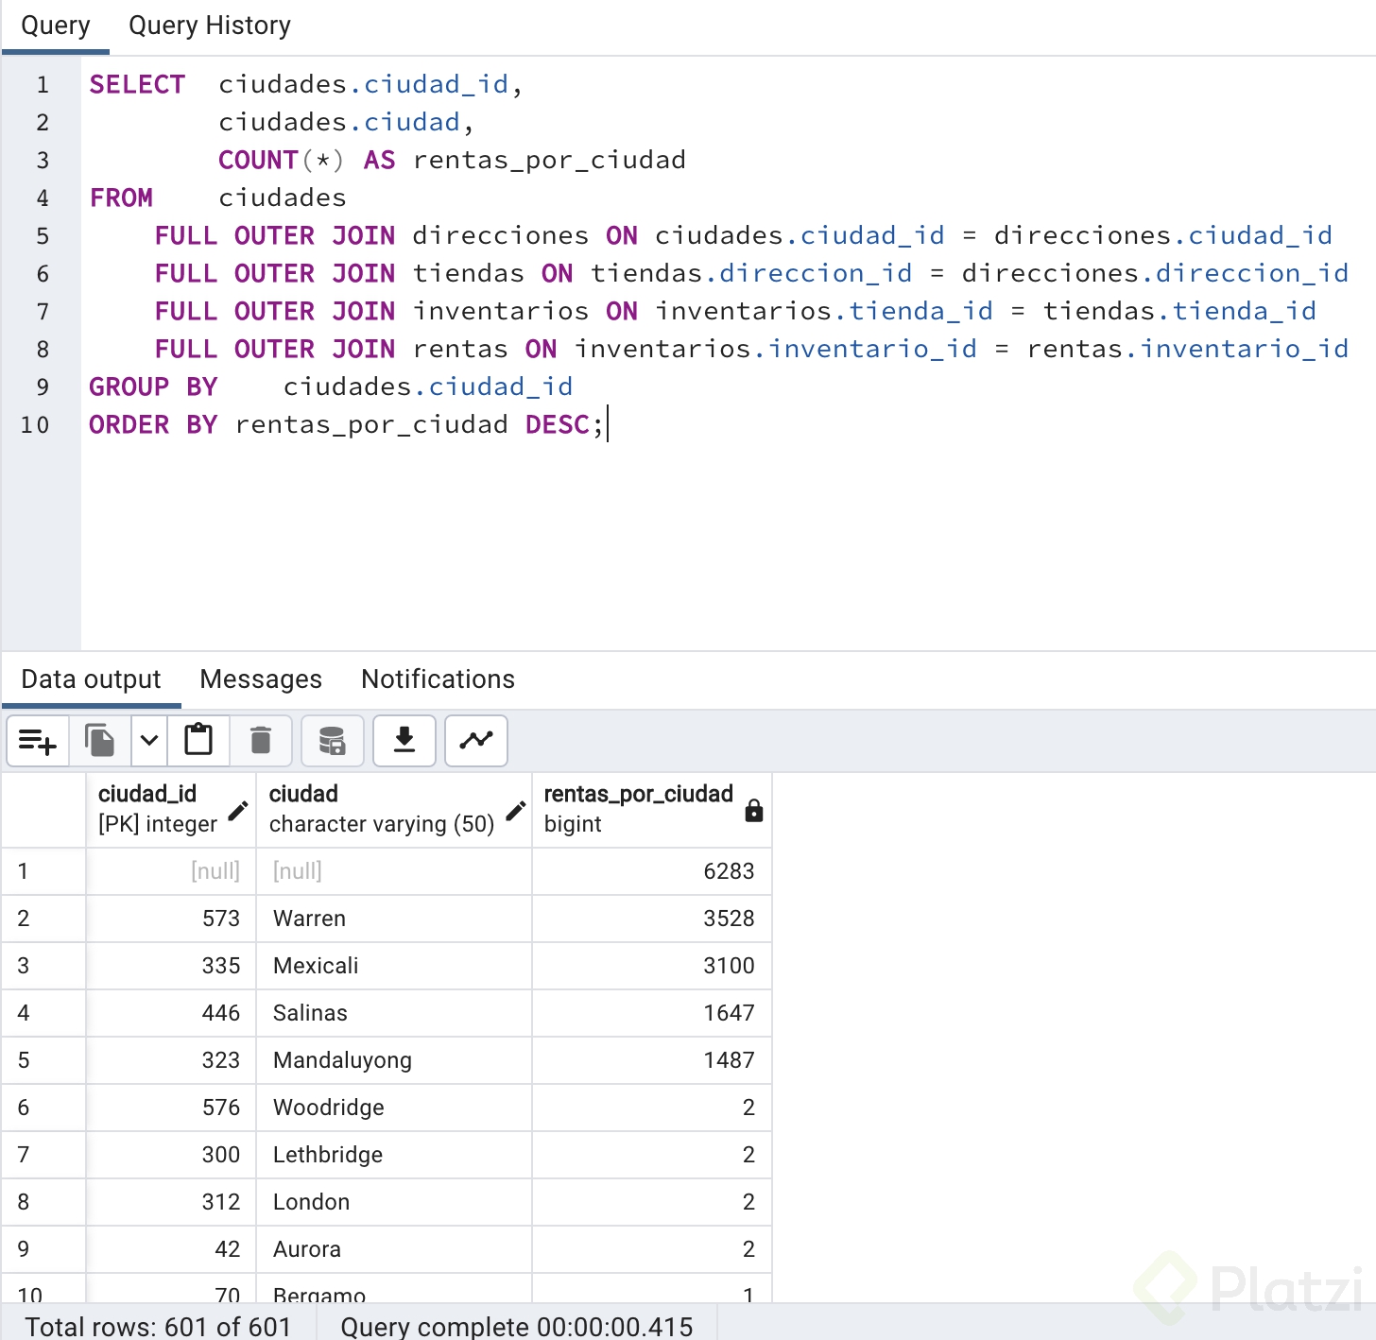The width and height of the screenshot is (1376, 1340).
Task: Open the graph visualiser
Action: click(476, 741)
